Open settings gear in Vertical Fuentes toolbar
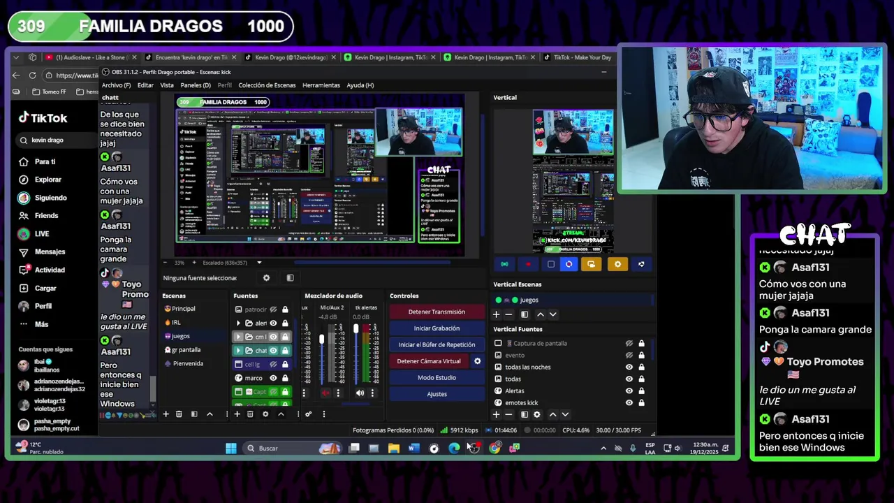894x503 pixels. point(536,414)
